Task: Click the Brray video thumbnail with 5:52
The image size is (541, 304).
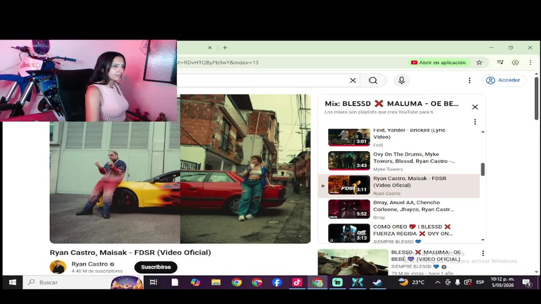Action: (x=349, y=209)
